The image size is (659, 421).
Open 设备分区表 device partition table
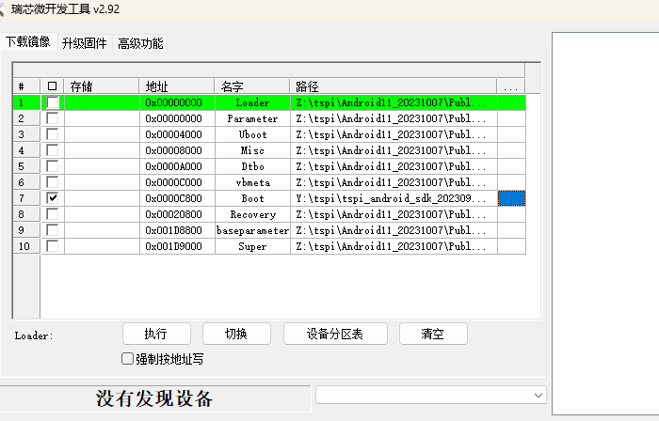click(x=335, y=334)
